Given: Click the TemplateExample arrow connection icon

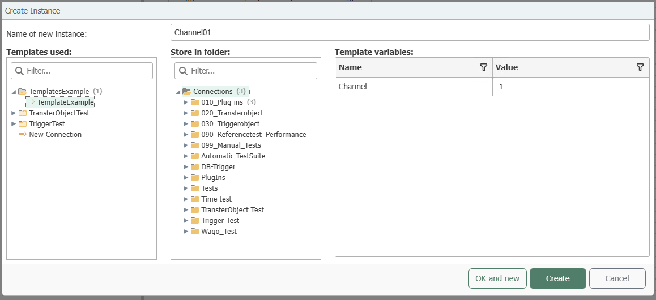Looking at the screenshot, I should coord(31,102).
